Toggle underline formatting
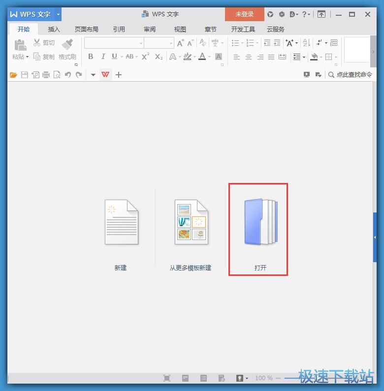Viewport: 384px width, 391px height. point(114,57)
